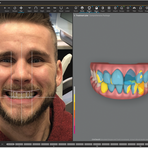The height and width of the screenshot is (148, 148).
Task: Toggle the Occlus occlusal contacts display
Action: pyautogui.click(x=122, y=9)
